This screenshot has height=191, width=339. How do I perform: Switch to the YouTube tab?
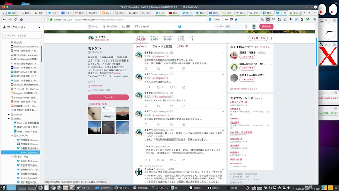[174, 13]
